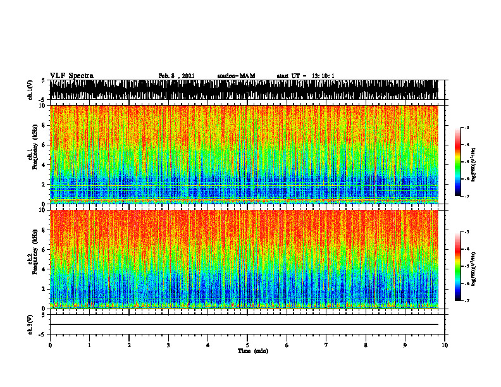Click time axis tick label "2"
The width and height of the screenshot is (501, 387).
pyautogui.click(x=129, y=345)
